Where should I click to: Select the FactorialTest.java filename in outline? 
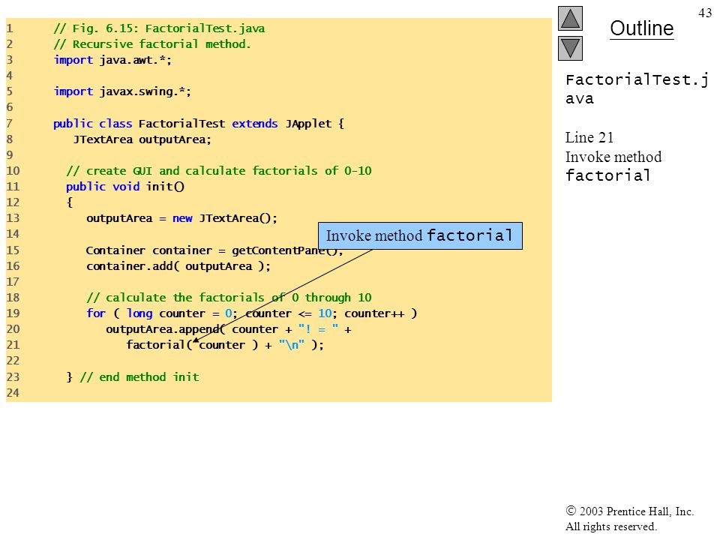637,88
